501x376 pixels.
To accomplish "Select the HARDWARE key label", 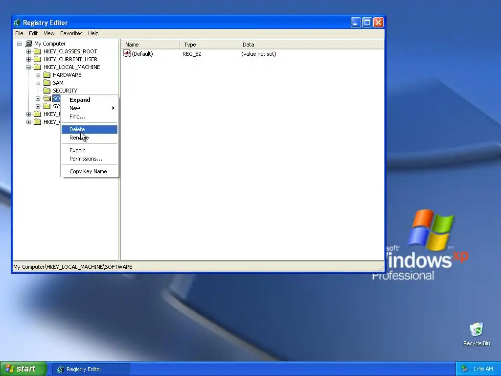I will tap(67, 75).
